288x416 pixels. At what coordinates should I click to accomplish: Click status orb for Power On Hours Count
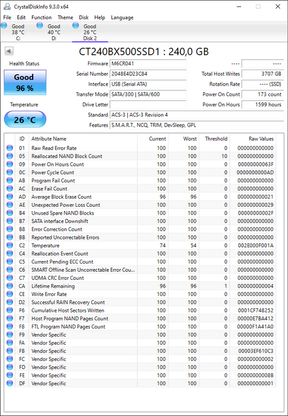(10, 164)
